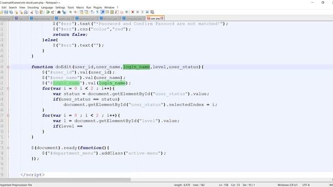Screen dimensions: 333x187
Task: Click the return false statement
Action: pyautogui.click(x=70, y=35)
